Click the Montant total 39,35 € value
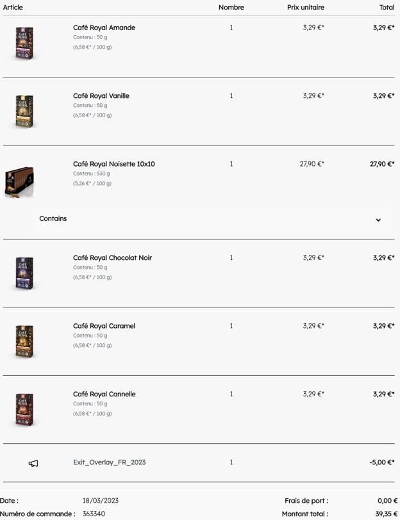The image size is (400, 520). [x=387, y=514]
